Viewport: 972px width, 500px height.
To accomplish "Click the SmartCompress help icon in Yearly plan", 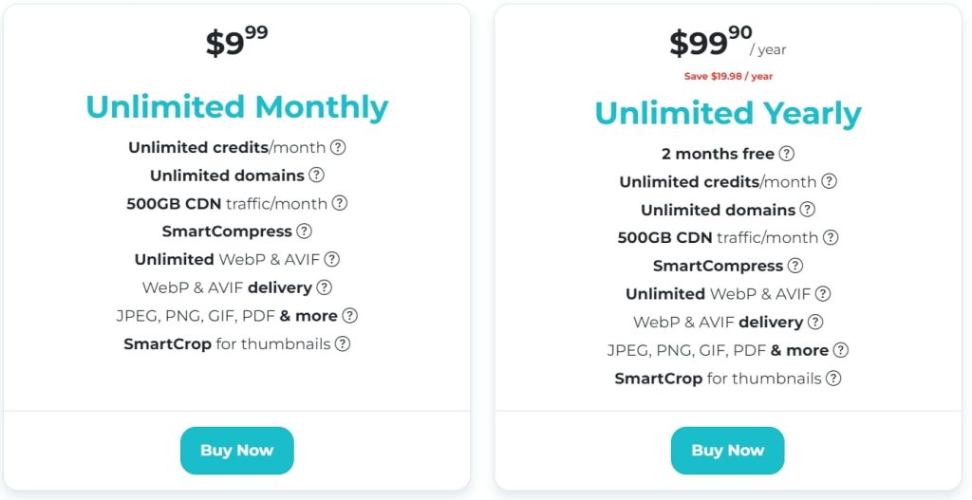I will click(x=794, y=266).
